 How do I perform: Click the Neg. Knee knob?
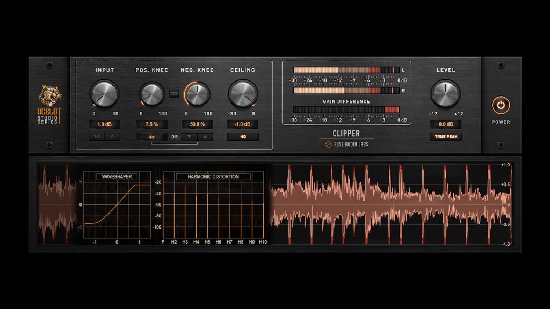pyautogui.click(x=197, y=93)
